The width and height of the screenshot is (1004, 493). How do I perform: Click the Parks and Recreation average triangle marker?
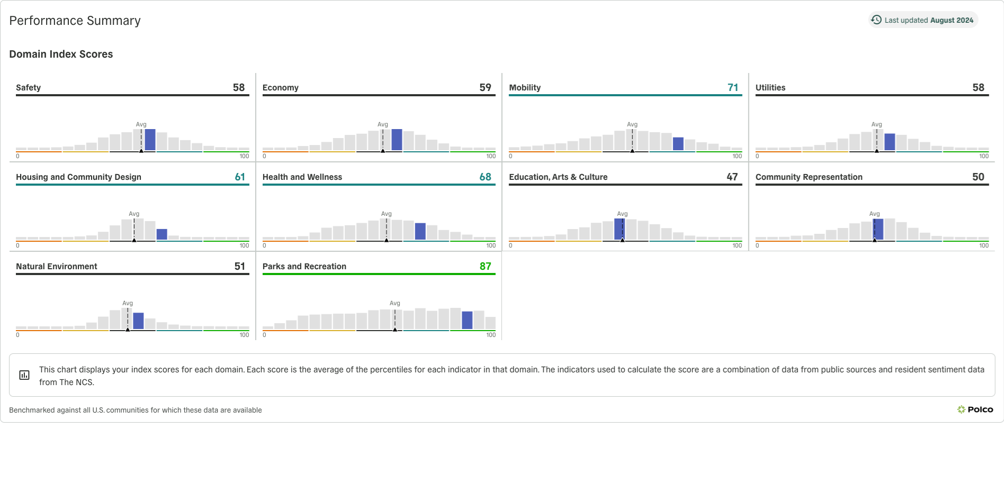tap(395, 330)
